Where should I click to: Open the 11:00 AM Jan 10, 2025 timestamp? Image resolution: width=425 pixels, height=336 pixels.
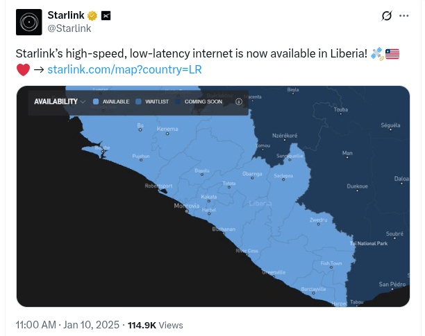(67, 324)
